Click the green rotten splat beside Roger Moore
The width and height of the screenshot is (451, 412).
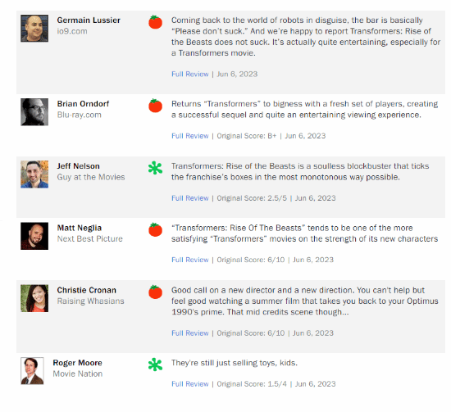[x=155, y=364]
